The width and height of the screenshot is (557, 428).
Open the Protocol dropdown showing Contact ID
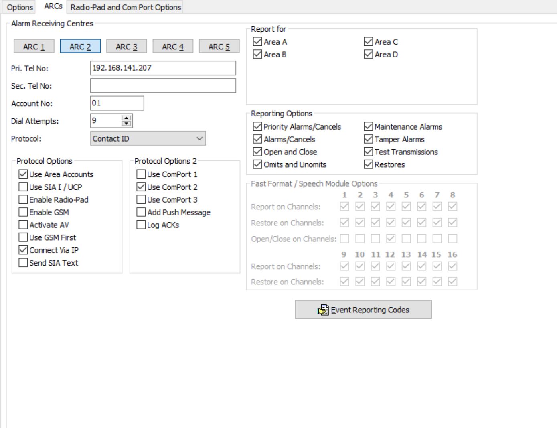point(148,138)
